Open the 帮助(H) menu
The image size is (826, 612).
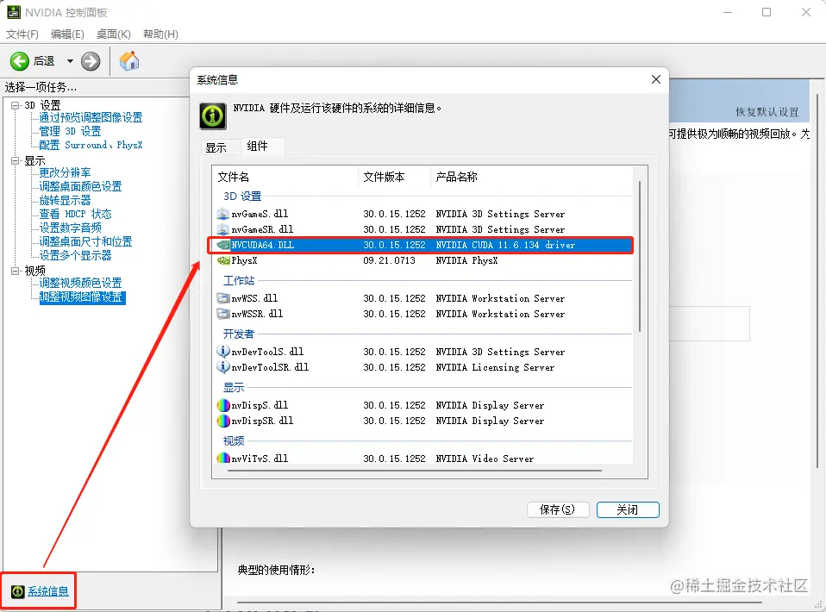(x=160, y=34)
